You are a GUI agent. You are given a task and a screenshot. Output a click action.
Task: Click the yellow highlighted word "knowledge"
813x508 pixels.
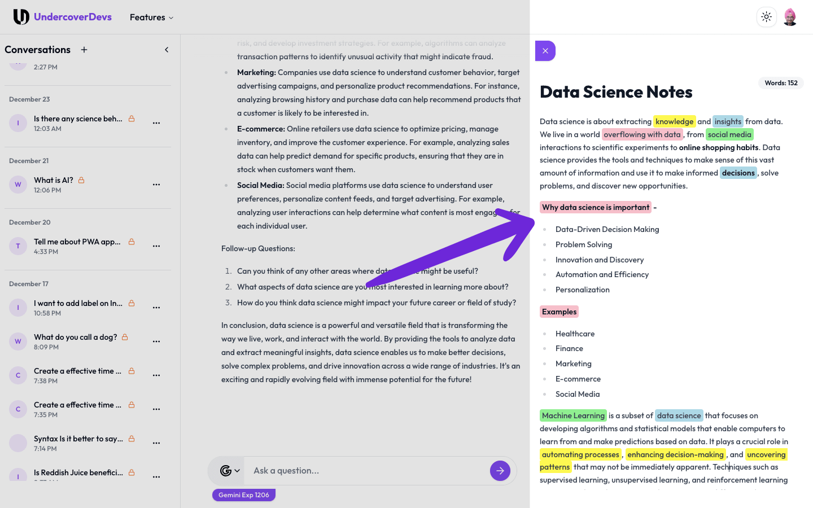pos(674,121)
